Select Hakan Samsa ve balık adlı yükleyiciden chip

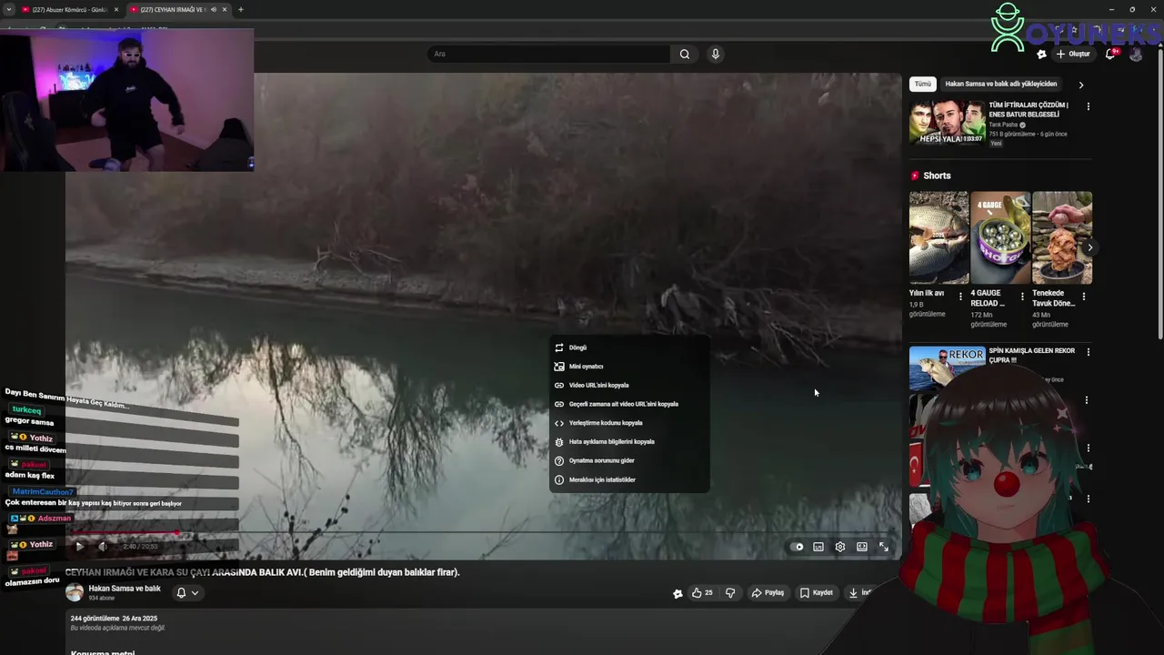pyautogui.click(x=1001, y=84)
